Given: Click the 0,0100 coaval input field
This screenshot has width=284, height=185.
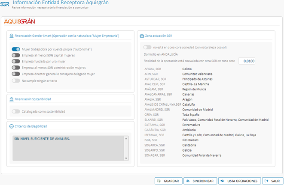Looking at the screenshot, I should coord(247,61).
